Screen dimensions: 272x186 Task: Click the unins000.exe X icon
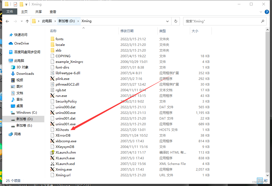[x=52, y=113]
